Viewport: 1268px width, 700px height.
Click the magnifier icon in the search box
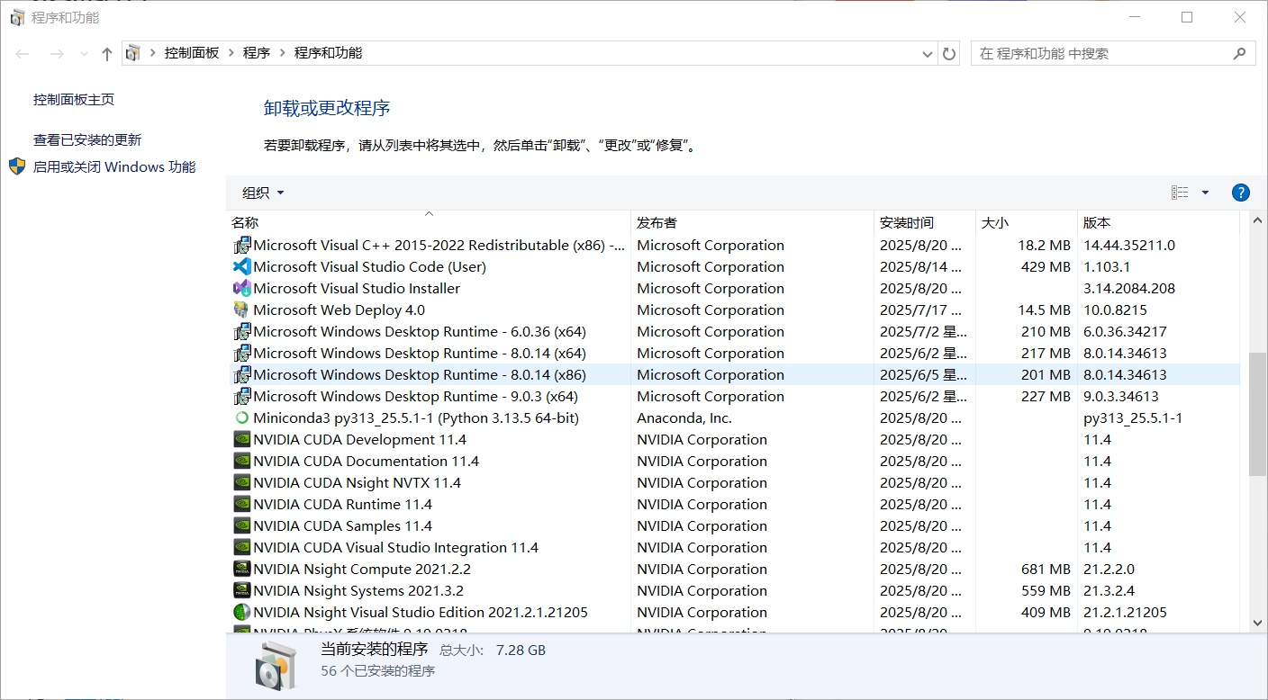1240,54
